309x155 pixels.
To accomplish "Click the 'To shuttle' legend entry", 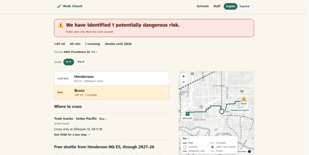I will [x=218, y=143].
